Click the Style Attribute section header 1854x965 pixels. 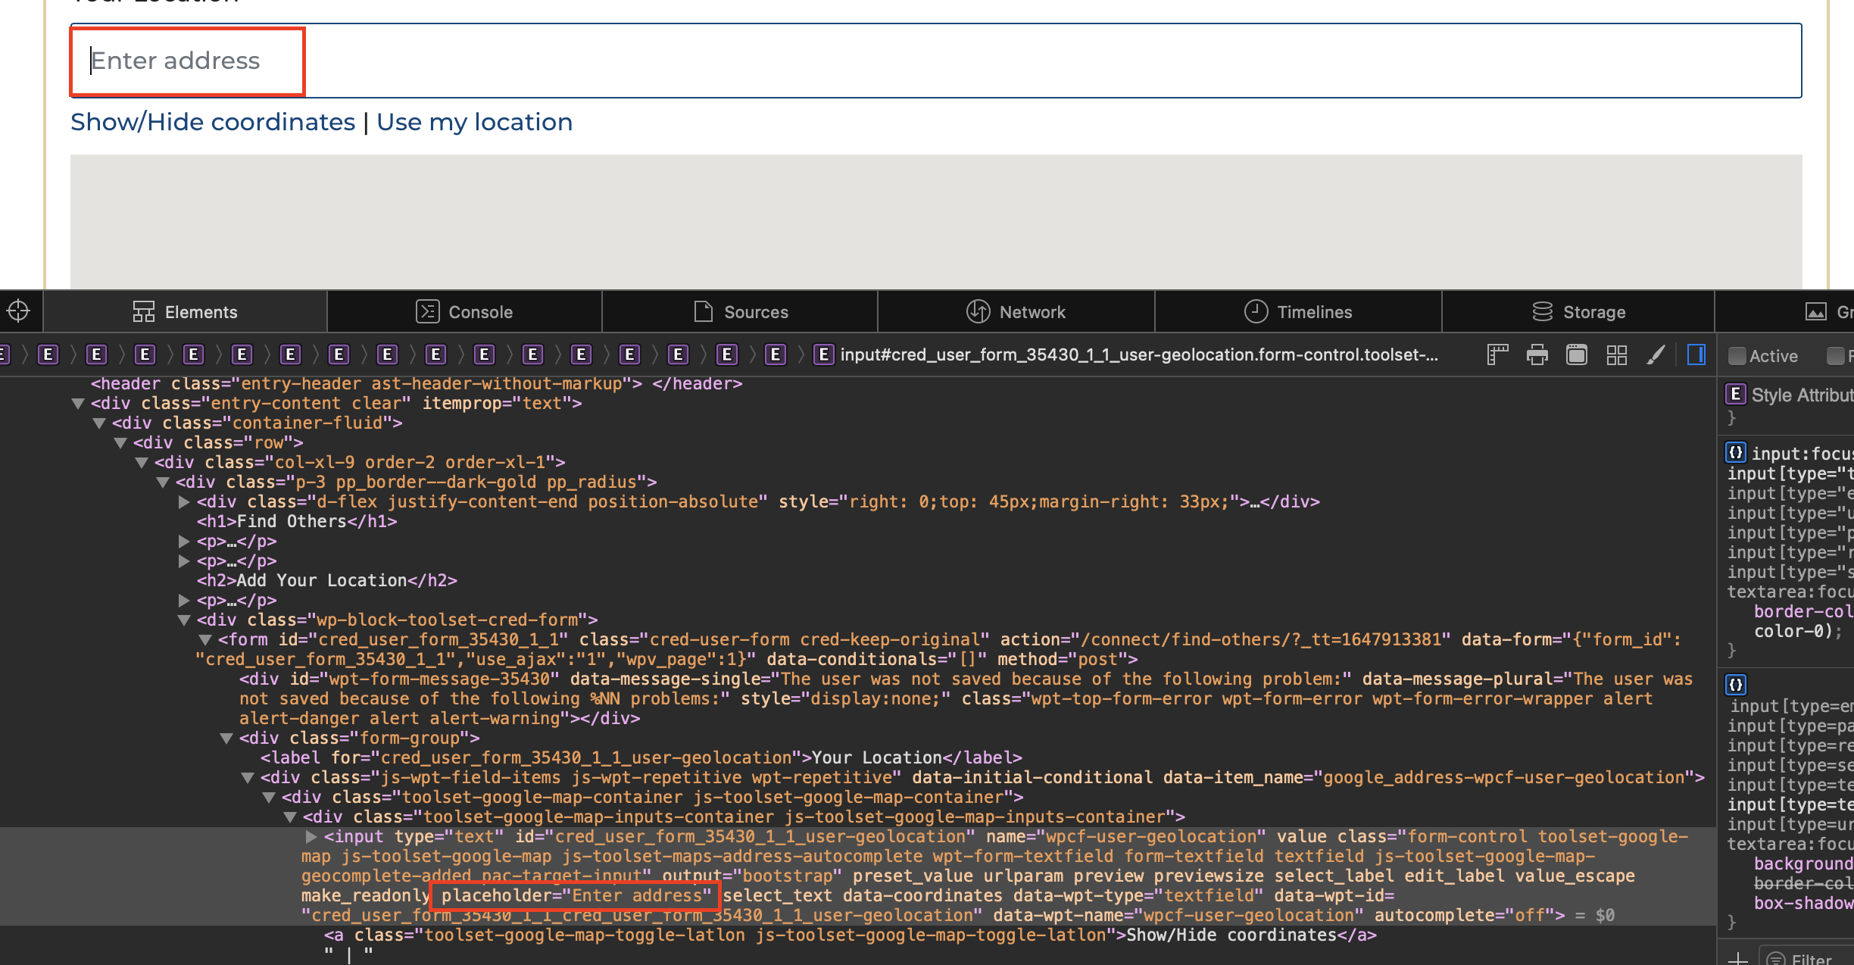1802,395
